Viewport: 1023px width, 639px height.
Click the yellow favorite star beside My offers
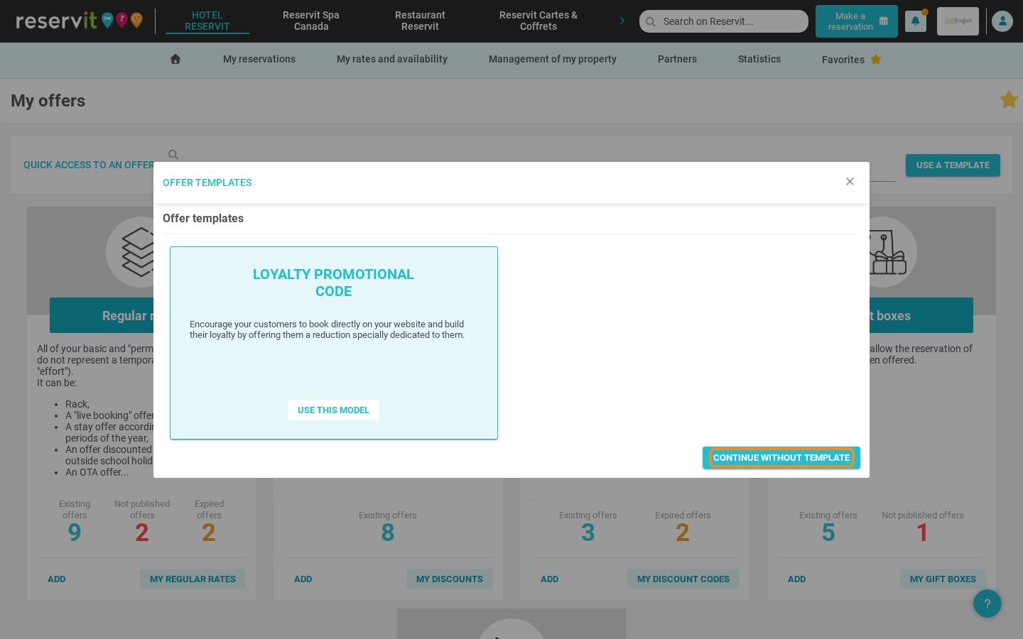coord(1009,99)
